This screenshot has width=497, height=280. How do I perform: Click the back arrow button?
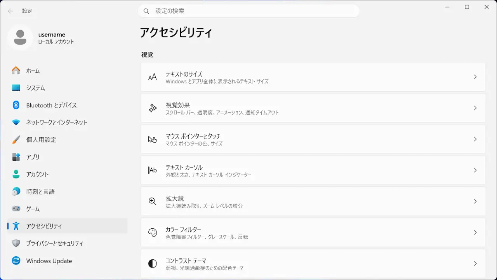click(10, 11)
